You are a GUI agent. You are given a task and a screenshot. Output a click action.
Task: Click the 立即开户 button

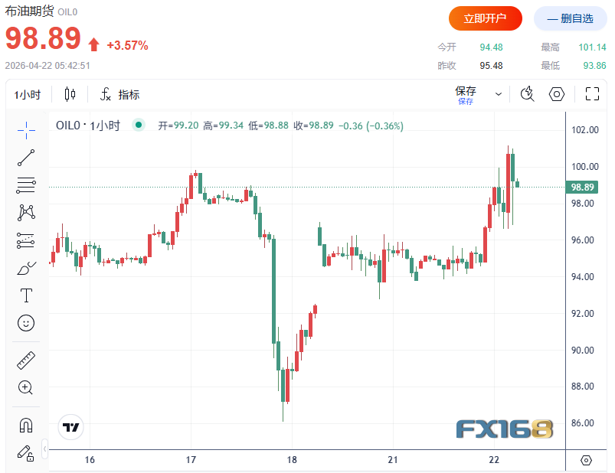tap(486, 18)
